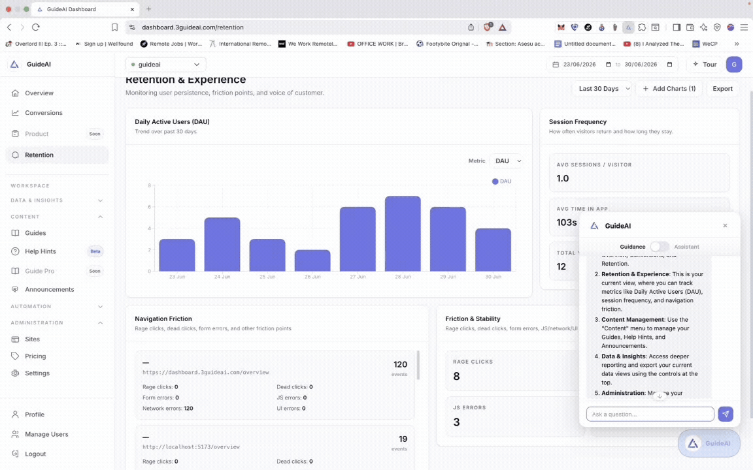Send the question with paper plane button

tap(725, 414)
